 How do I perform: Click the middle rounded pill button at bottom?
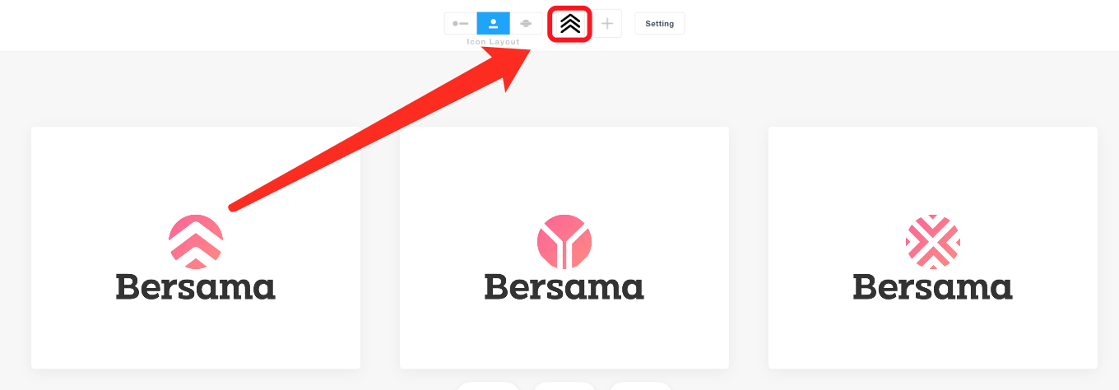click(x=564, y=386)
